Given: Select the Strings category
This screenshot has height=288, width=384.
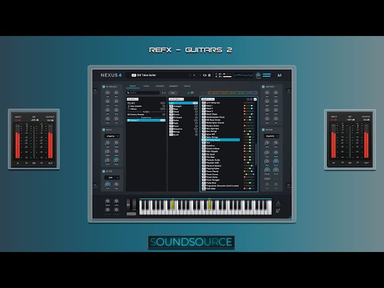Looking at the screenshot, I should pyautogui.click(x=184, y=131).
